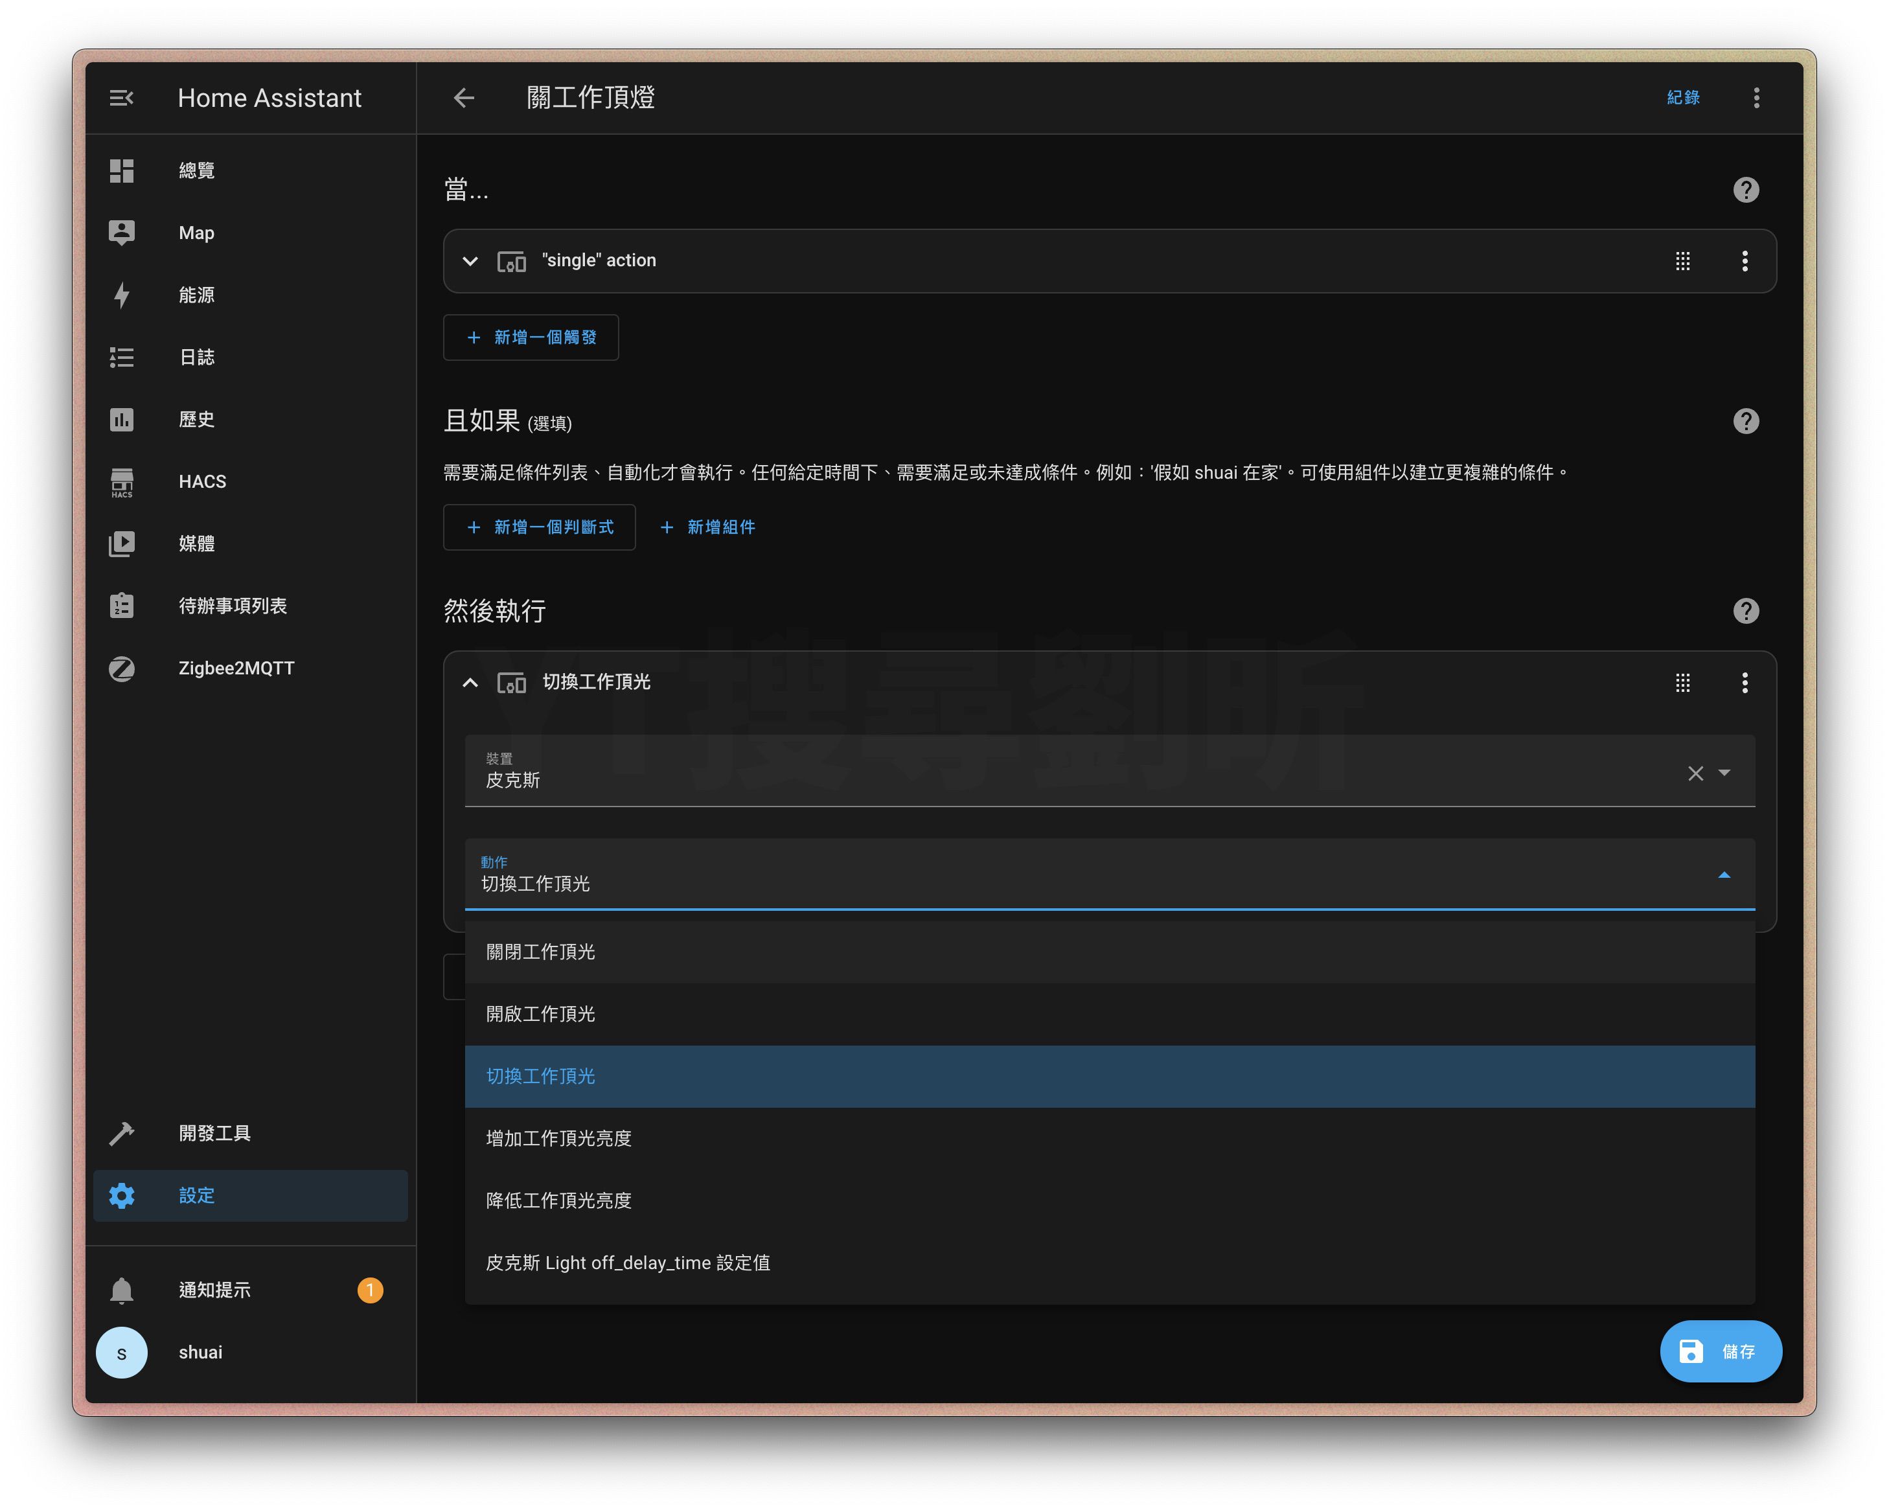Open the HACS store icon
1889x1512 pixels.
coord(122,482)
